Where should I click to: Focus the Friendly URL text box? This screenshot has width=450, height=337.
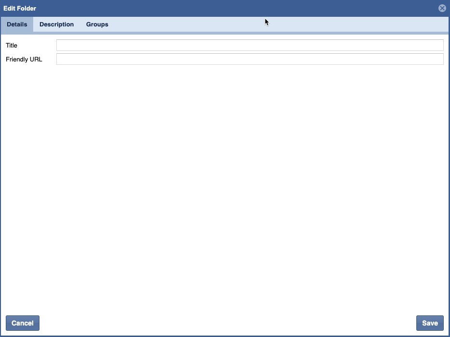pos(249,59)
